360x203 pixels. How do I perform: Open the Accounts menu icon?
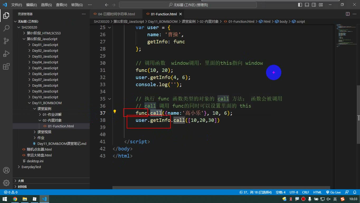[6, 170]
